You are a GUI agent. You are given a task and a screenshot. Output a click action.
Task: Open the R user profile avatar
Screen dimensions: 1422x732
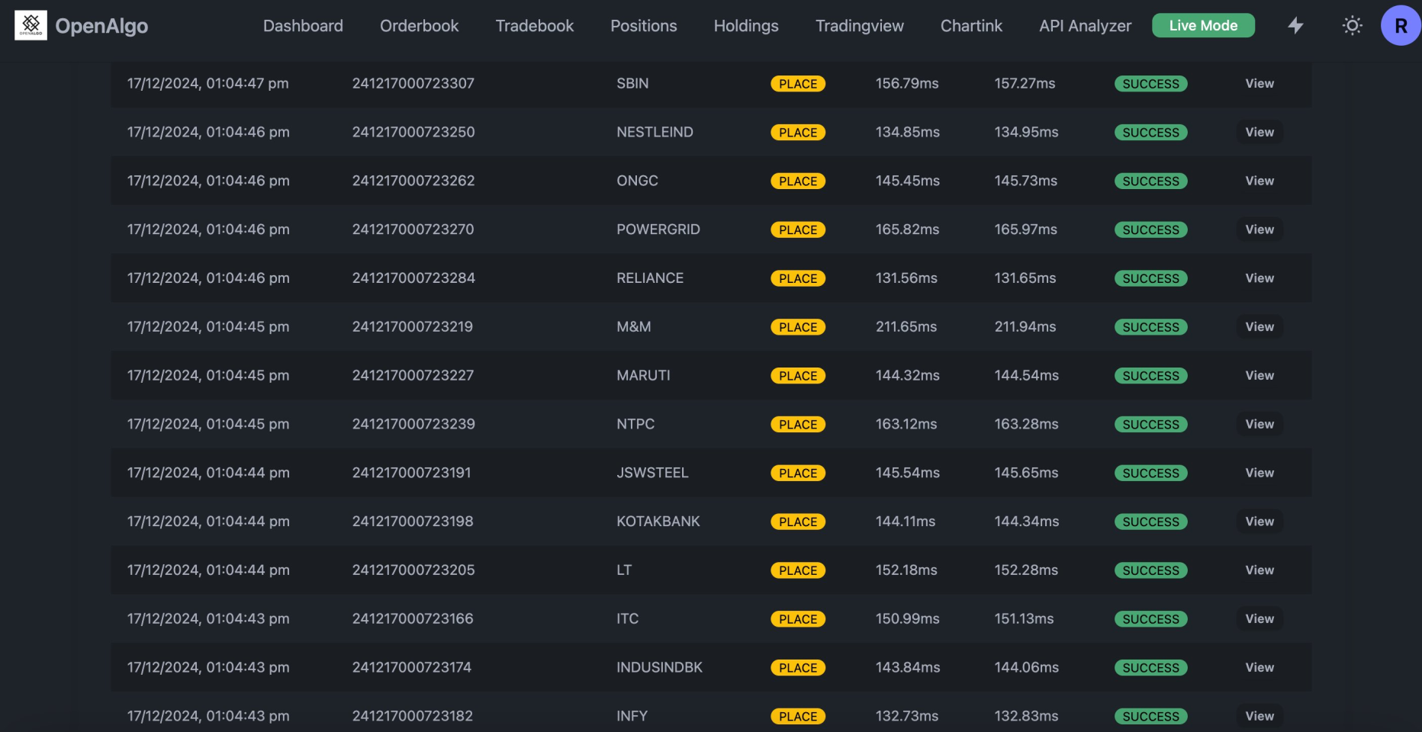click(x=1401, y=25)
